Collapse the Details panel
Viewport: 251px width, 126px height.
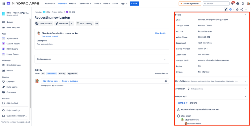245,15
